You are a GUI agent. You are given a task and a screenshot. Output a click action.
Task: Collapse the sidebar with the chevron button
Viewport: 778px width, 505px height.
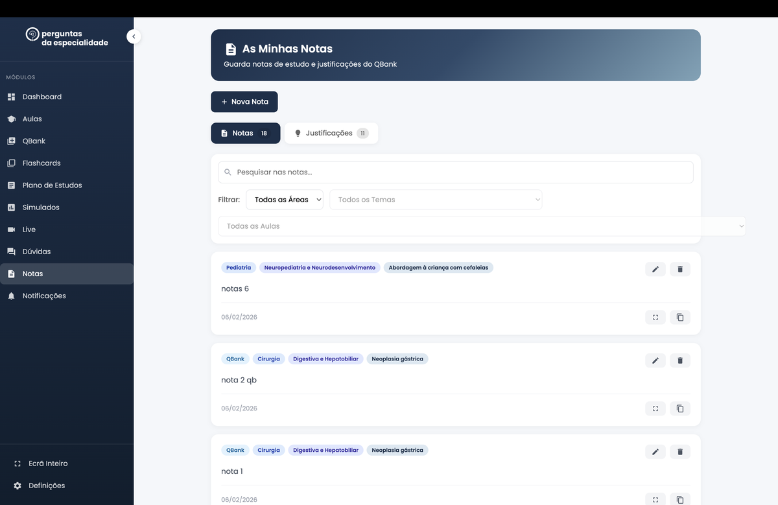pos(134,37)
